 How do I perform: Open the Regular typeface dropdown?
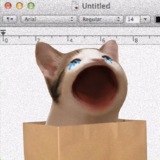101,19
